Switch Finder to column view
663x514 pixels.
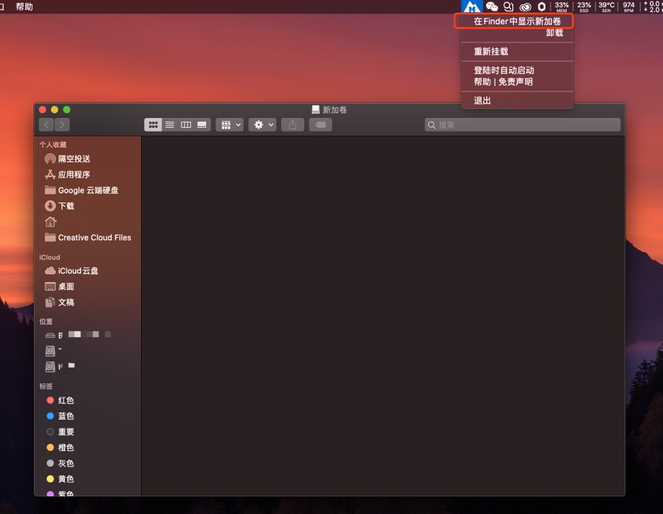pos(186,124)
